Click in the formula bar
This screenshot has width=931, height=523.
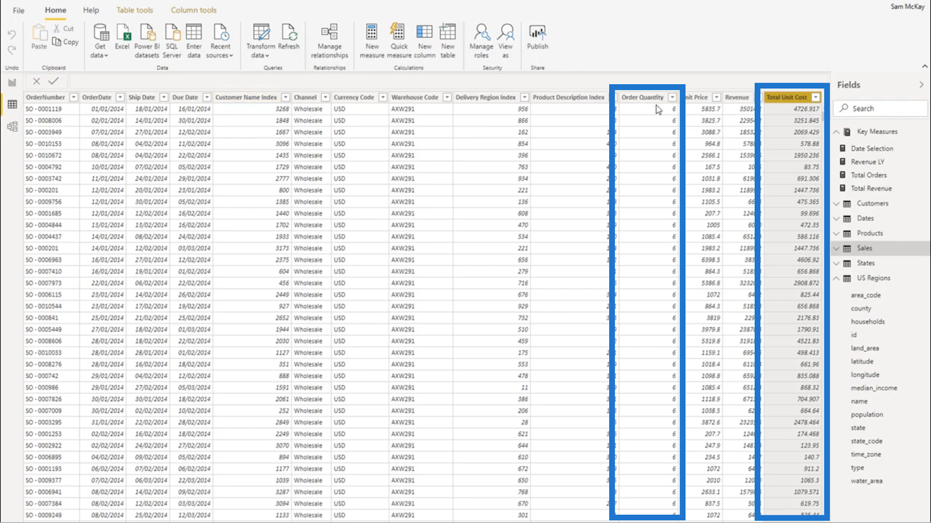click(x=448, y=81)
